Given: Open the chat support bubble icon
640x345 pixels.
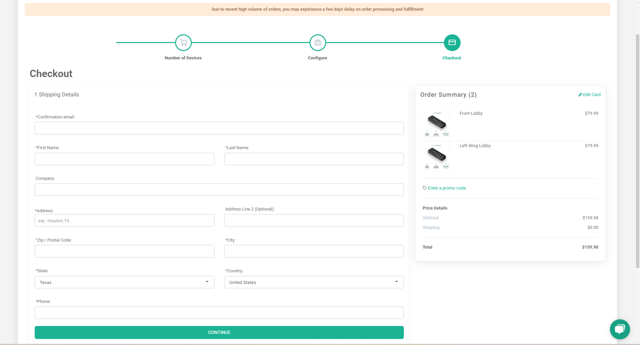Looking at the screenshot, I should [x=620, y=329].
